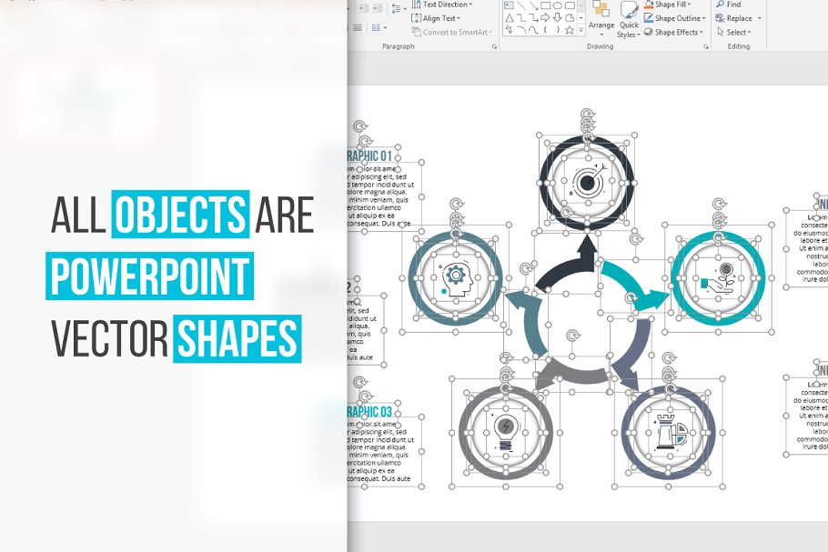Click the Add or Remove Columns icon

coord(377,27)
